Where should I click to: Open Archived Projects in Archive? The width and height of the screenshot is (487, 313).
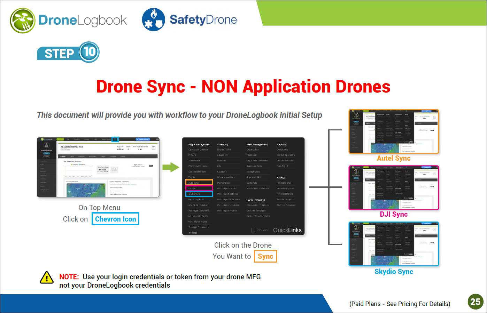[285, 200]
